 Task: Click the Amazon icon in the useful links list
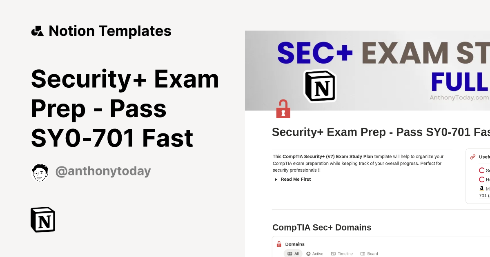482,188
